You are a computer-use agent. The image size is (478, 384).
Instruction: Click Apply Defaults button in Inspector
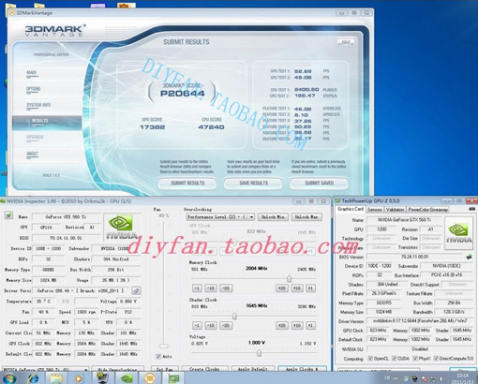tap(252, 369)
